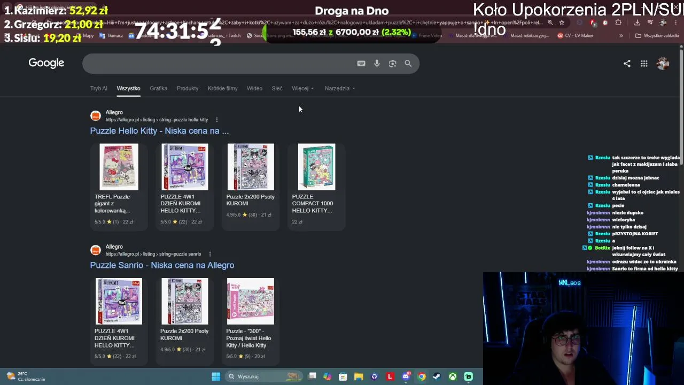
Task: Open options menu for Puzzle Hello Kitty result
Action: [x=216, y=120]
